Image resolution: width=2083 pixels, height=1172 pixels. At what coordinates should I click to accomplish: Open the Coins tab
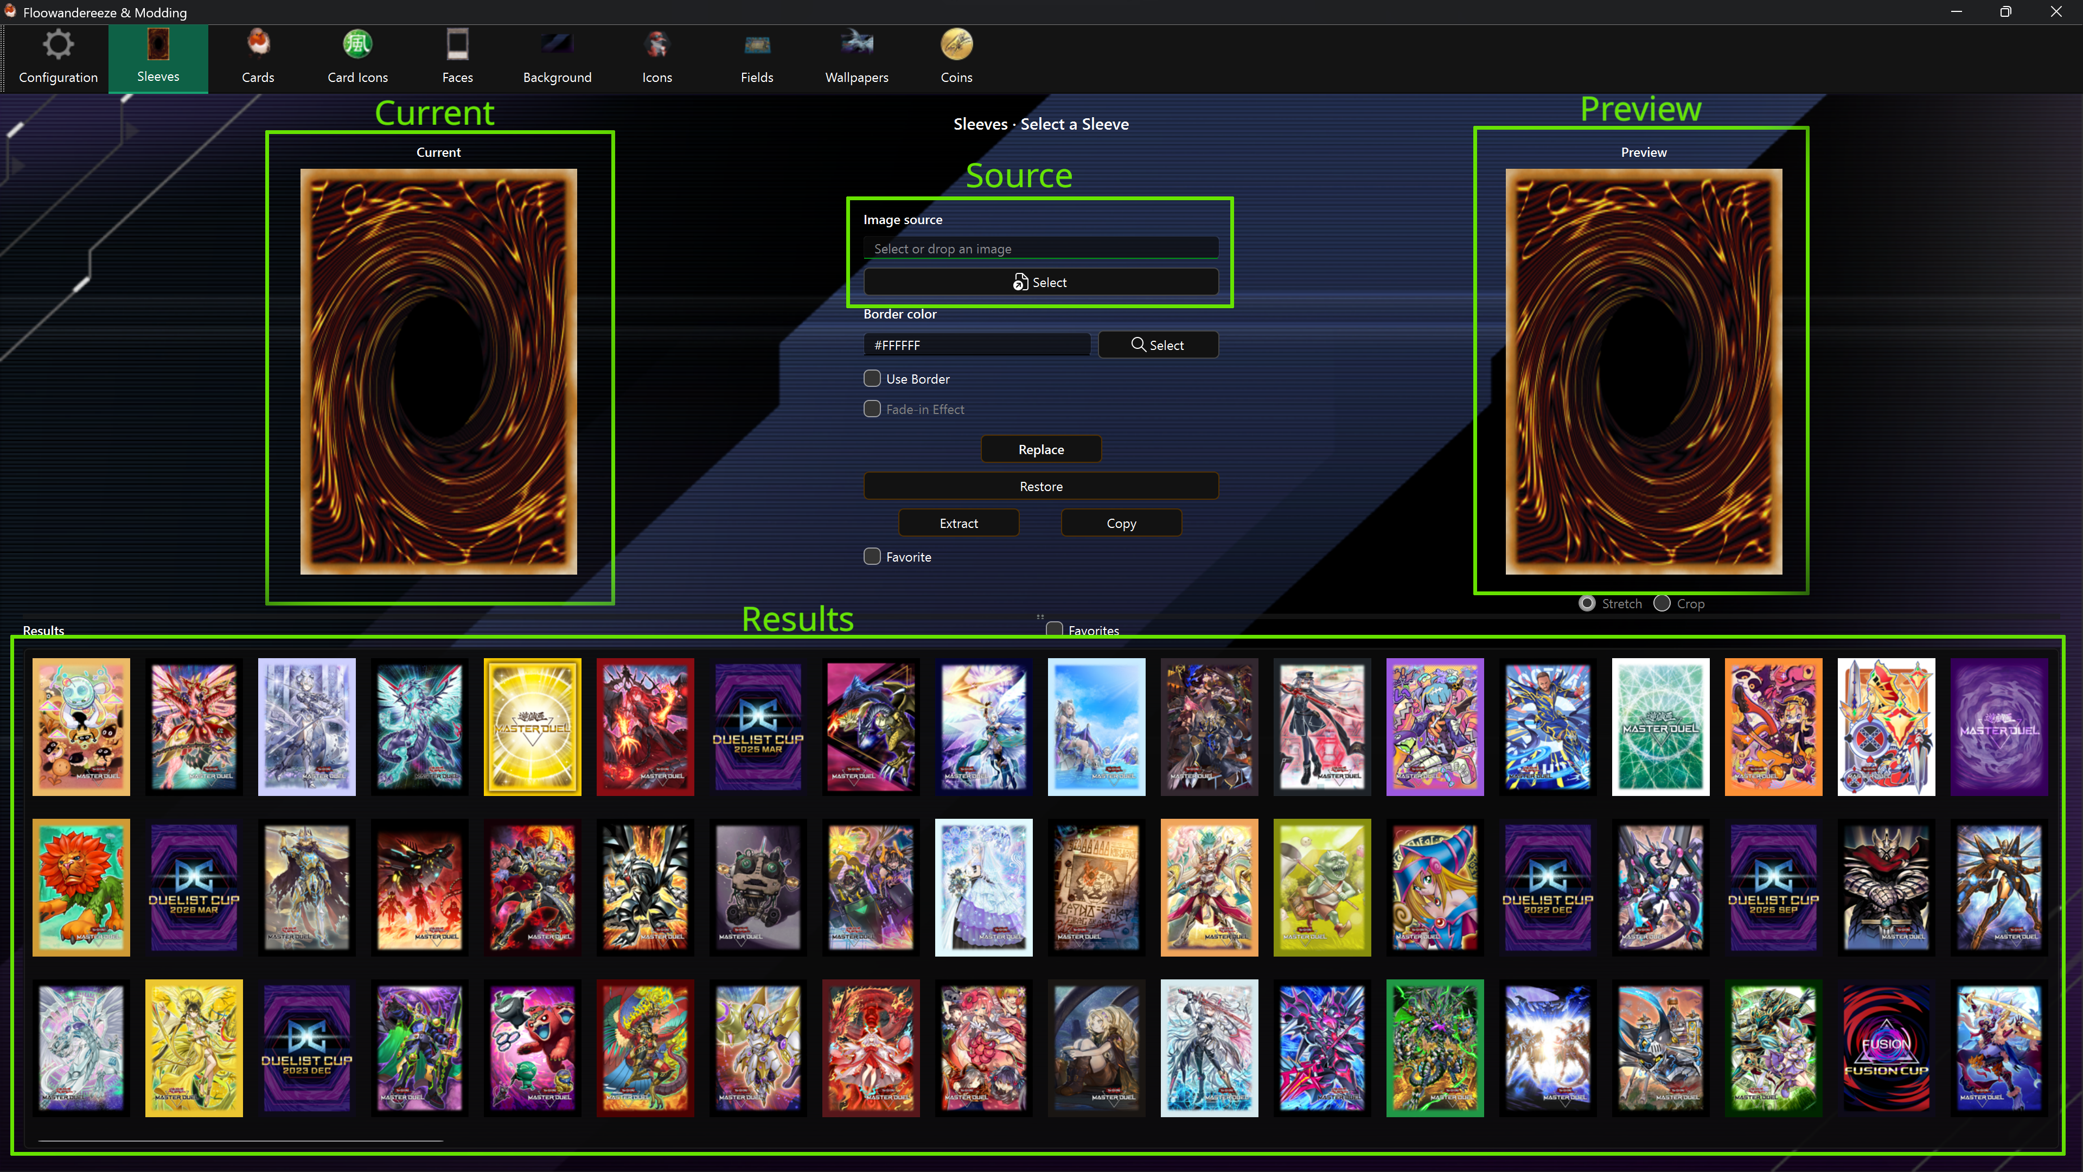[956, 58]
